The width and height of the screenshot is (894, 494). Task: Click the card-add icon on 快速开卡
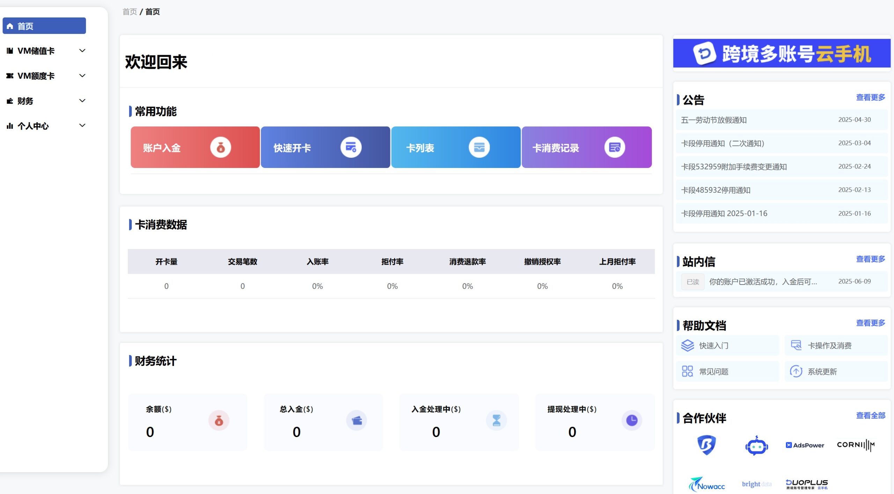[x=351, y=147]
